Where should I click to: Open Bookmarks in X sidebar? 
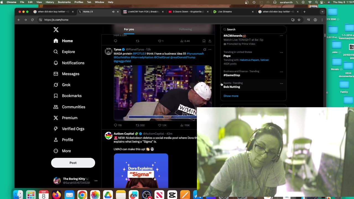68,96
